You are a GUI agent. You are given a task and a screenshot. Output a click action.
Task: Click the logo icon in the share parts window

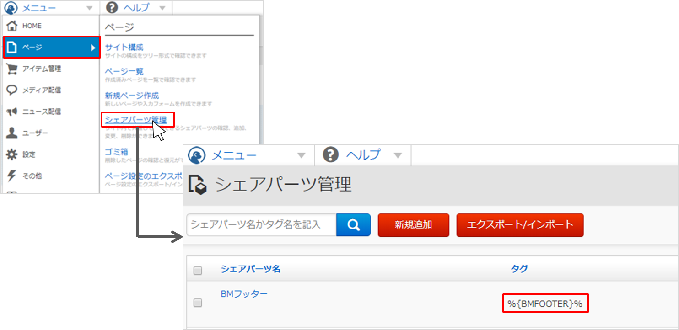pyautogui.click(x=197, y=155)
